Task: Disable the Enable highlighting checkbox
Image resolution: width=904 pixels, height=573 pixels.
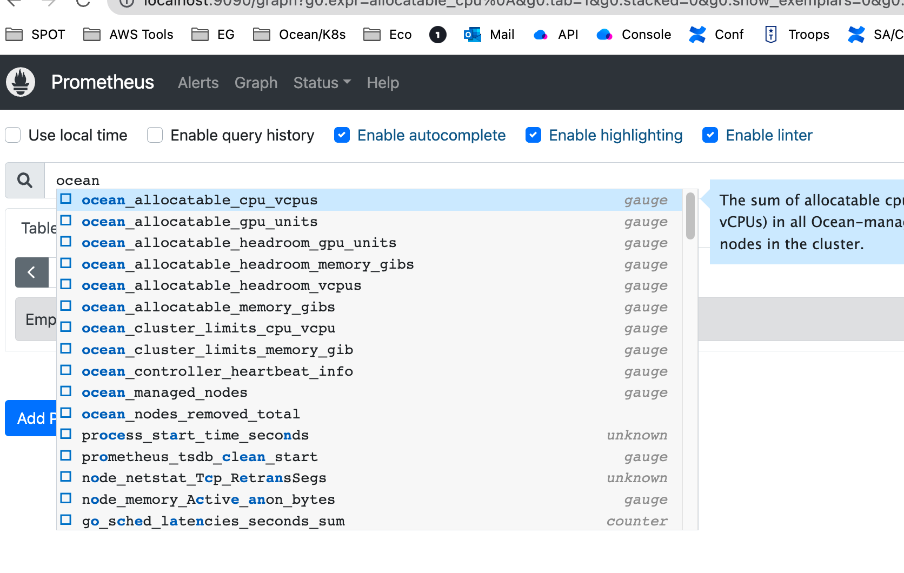Action: [533, 135]
